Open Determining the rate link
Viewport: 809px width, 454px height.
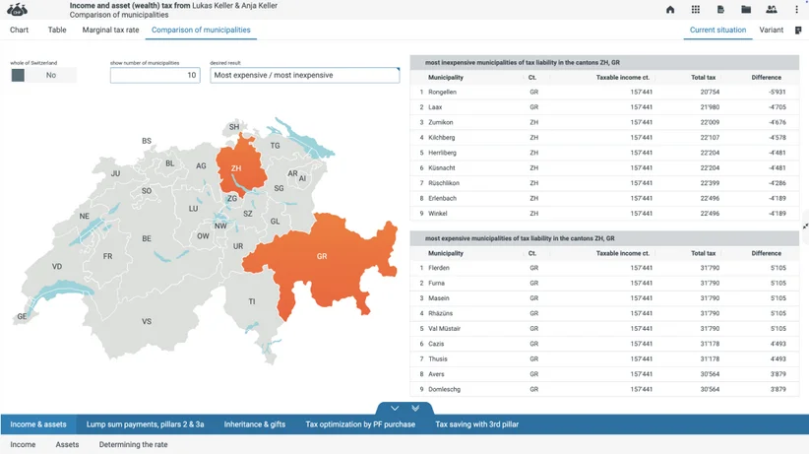[133, 444]
